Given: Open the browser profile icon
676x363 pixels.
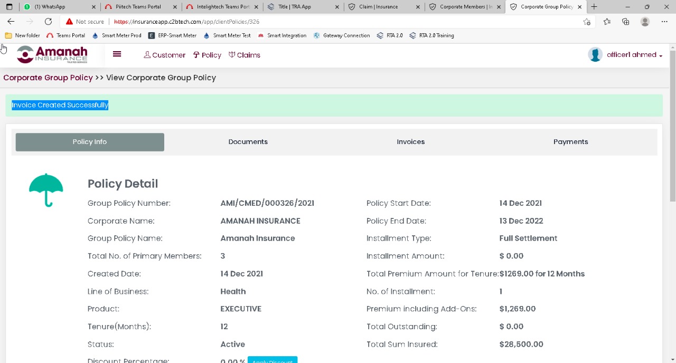Looking at the screenshot, I should [645, 22].
